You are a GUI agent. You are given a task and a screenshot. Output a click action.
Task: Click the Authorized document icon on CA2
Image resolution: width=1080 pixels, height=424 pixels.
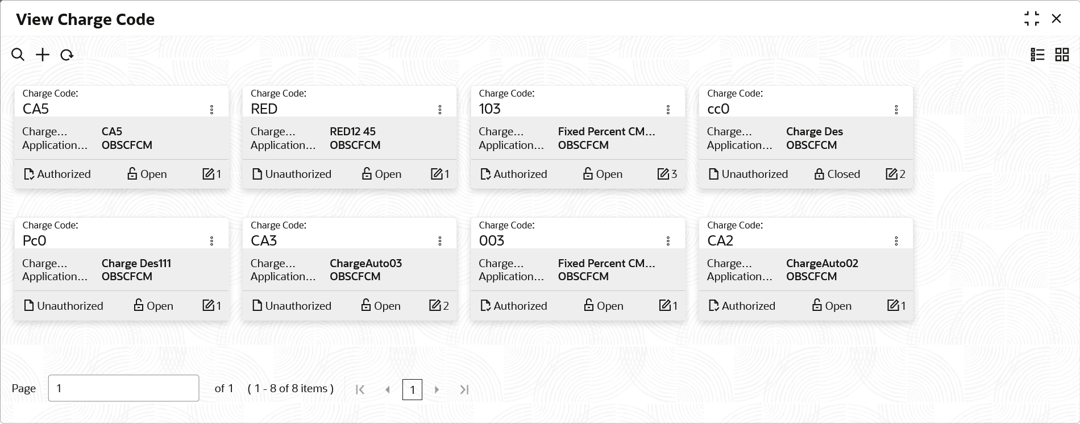[714, 306]
